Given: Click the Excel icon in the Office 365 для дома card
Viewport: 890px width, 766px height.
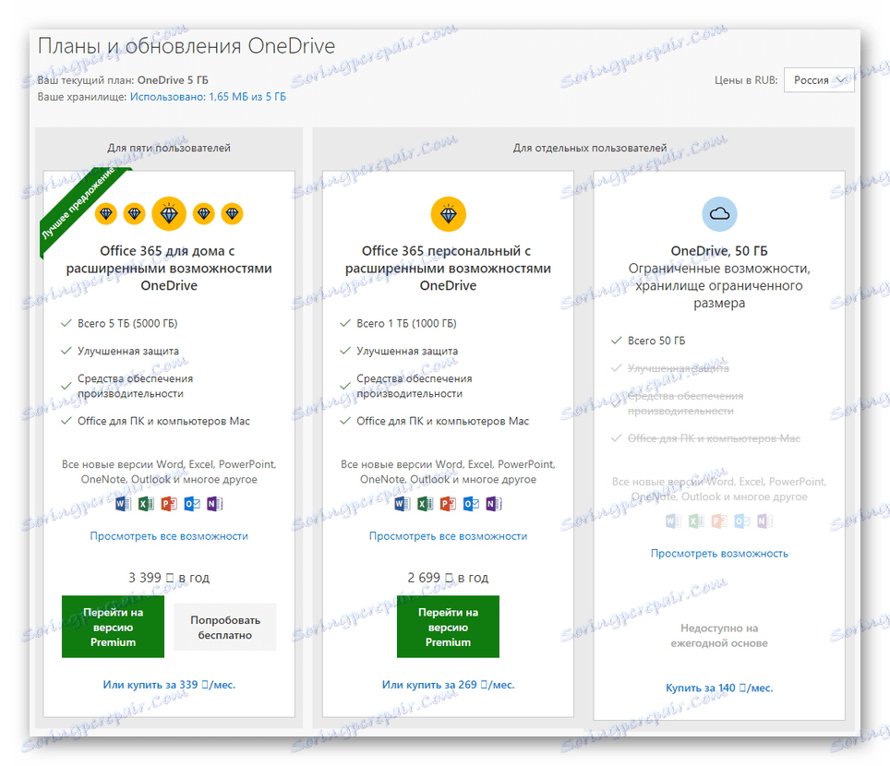Looking at the screenshot, I should point(146,503).
